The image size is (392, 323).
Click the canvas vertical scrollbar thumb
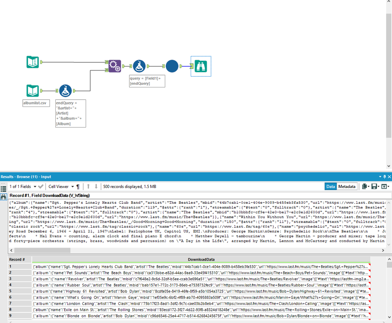(388, 75)
